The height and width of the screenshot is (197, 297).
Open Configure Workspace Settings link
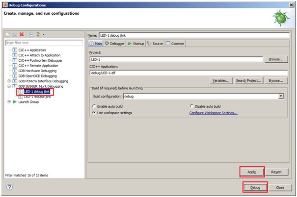pos(213,113)
